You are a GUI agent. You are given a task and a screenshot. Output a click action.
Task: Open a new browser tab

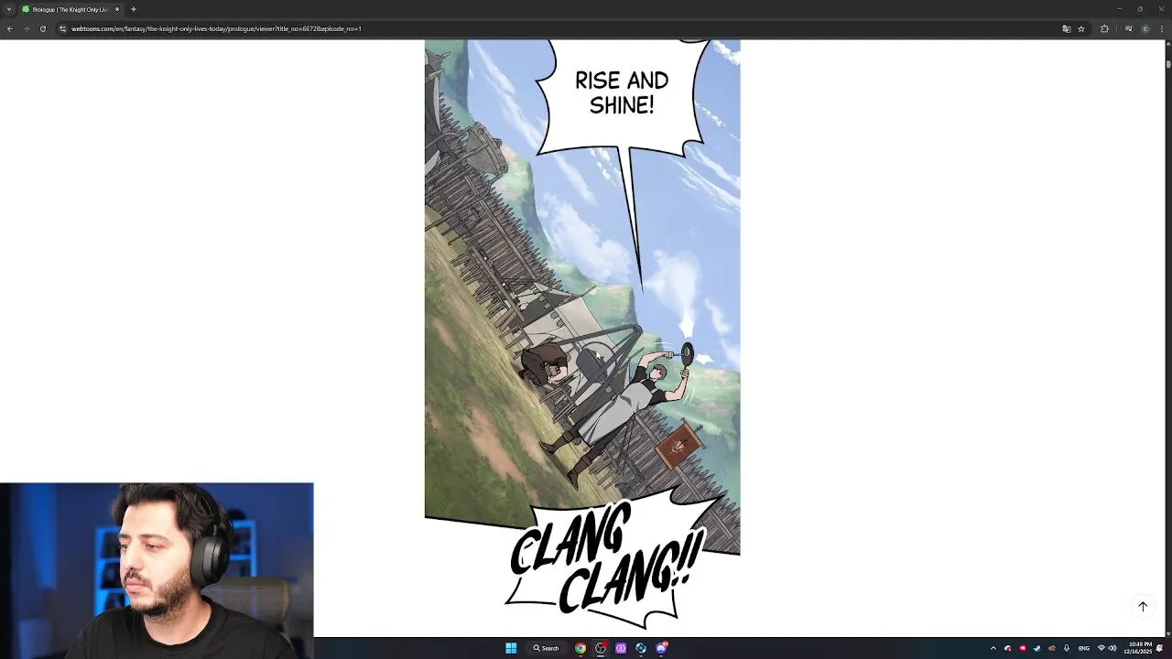pos(134,9)
